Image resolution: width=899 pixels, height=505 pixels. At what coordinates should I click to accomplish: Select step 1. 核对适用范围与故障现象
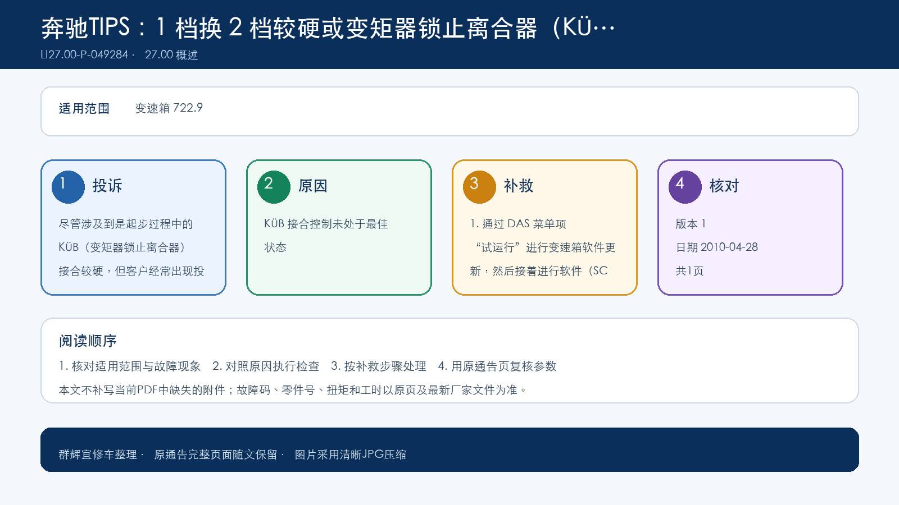pos(130,366)
